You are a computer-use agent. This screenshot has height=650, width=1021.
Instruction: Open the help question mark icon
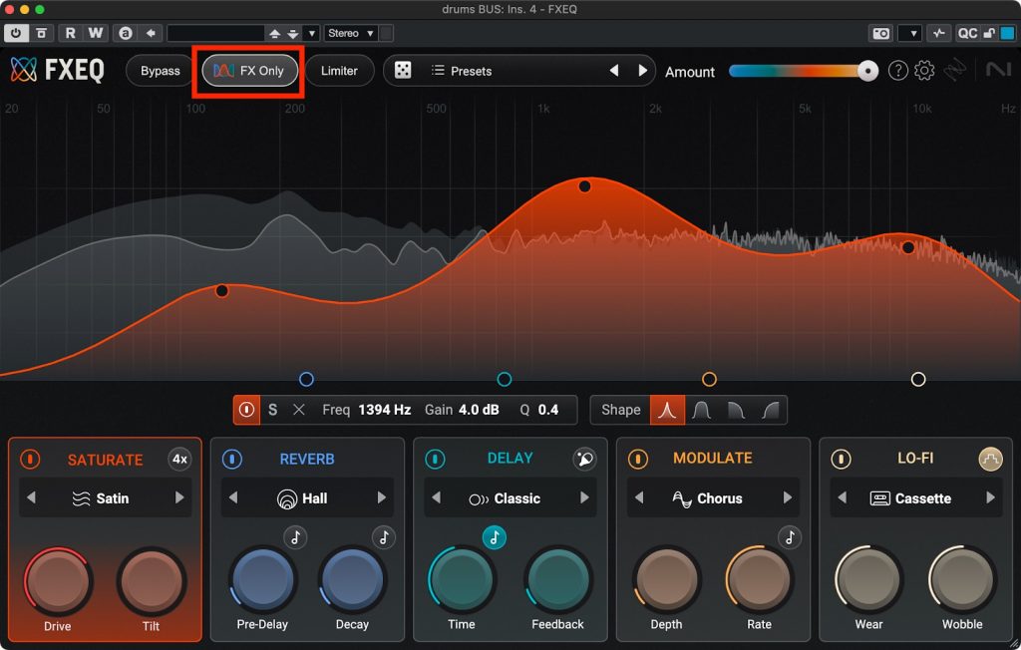[897, 71]
